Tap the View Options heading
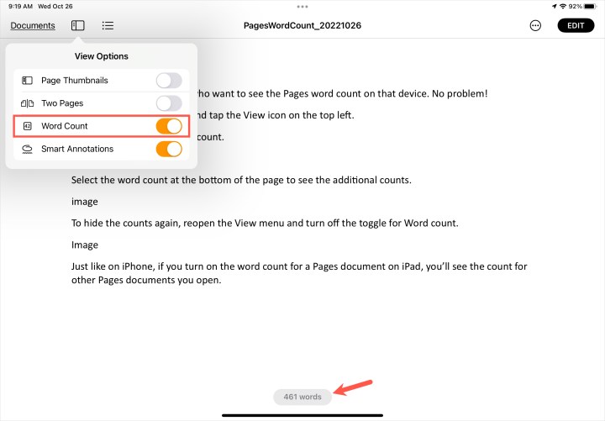The image size is (605, 421). coord(102,56)
